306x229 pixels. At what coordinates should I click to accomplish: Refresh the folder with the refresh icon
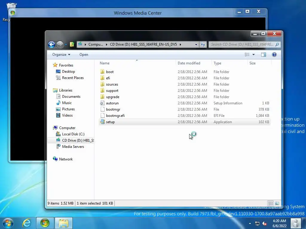click(203, 44)
